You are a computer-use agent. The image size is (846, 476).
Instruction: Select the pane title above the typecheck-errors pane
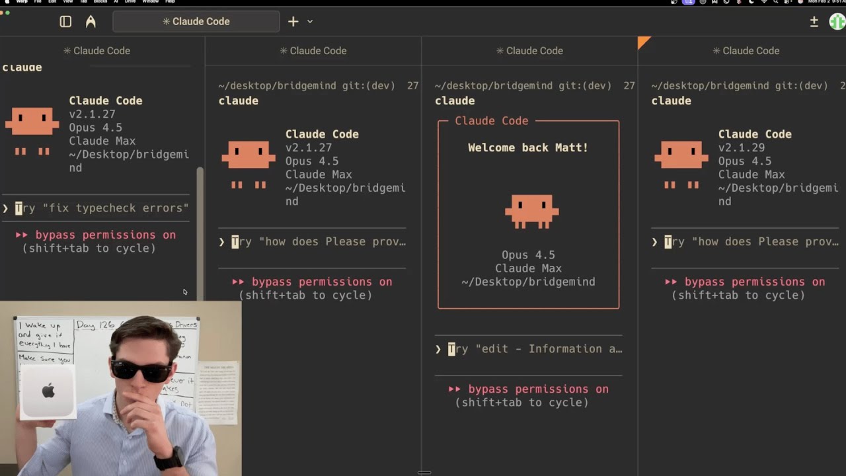click(96, 50)
